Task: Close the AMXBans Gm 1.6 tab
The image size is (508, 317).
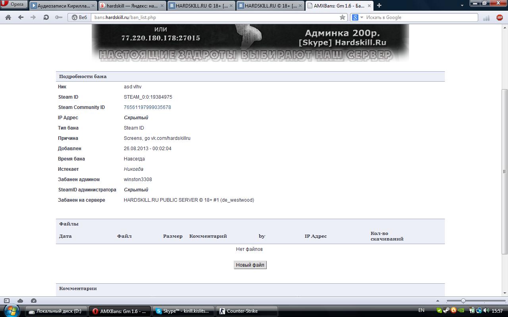Action: 369,6
